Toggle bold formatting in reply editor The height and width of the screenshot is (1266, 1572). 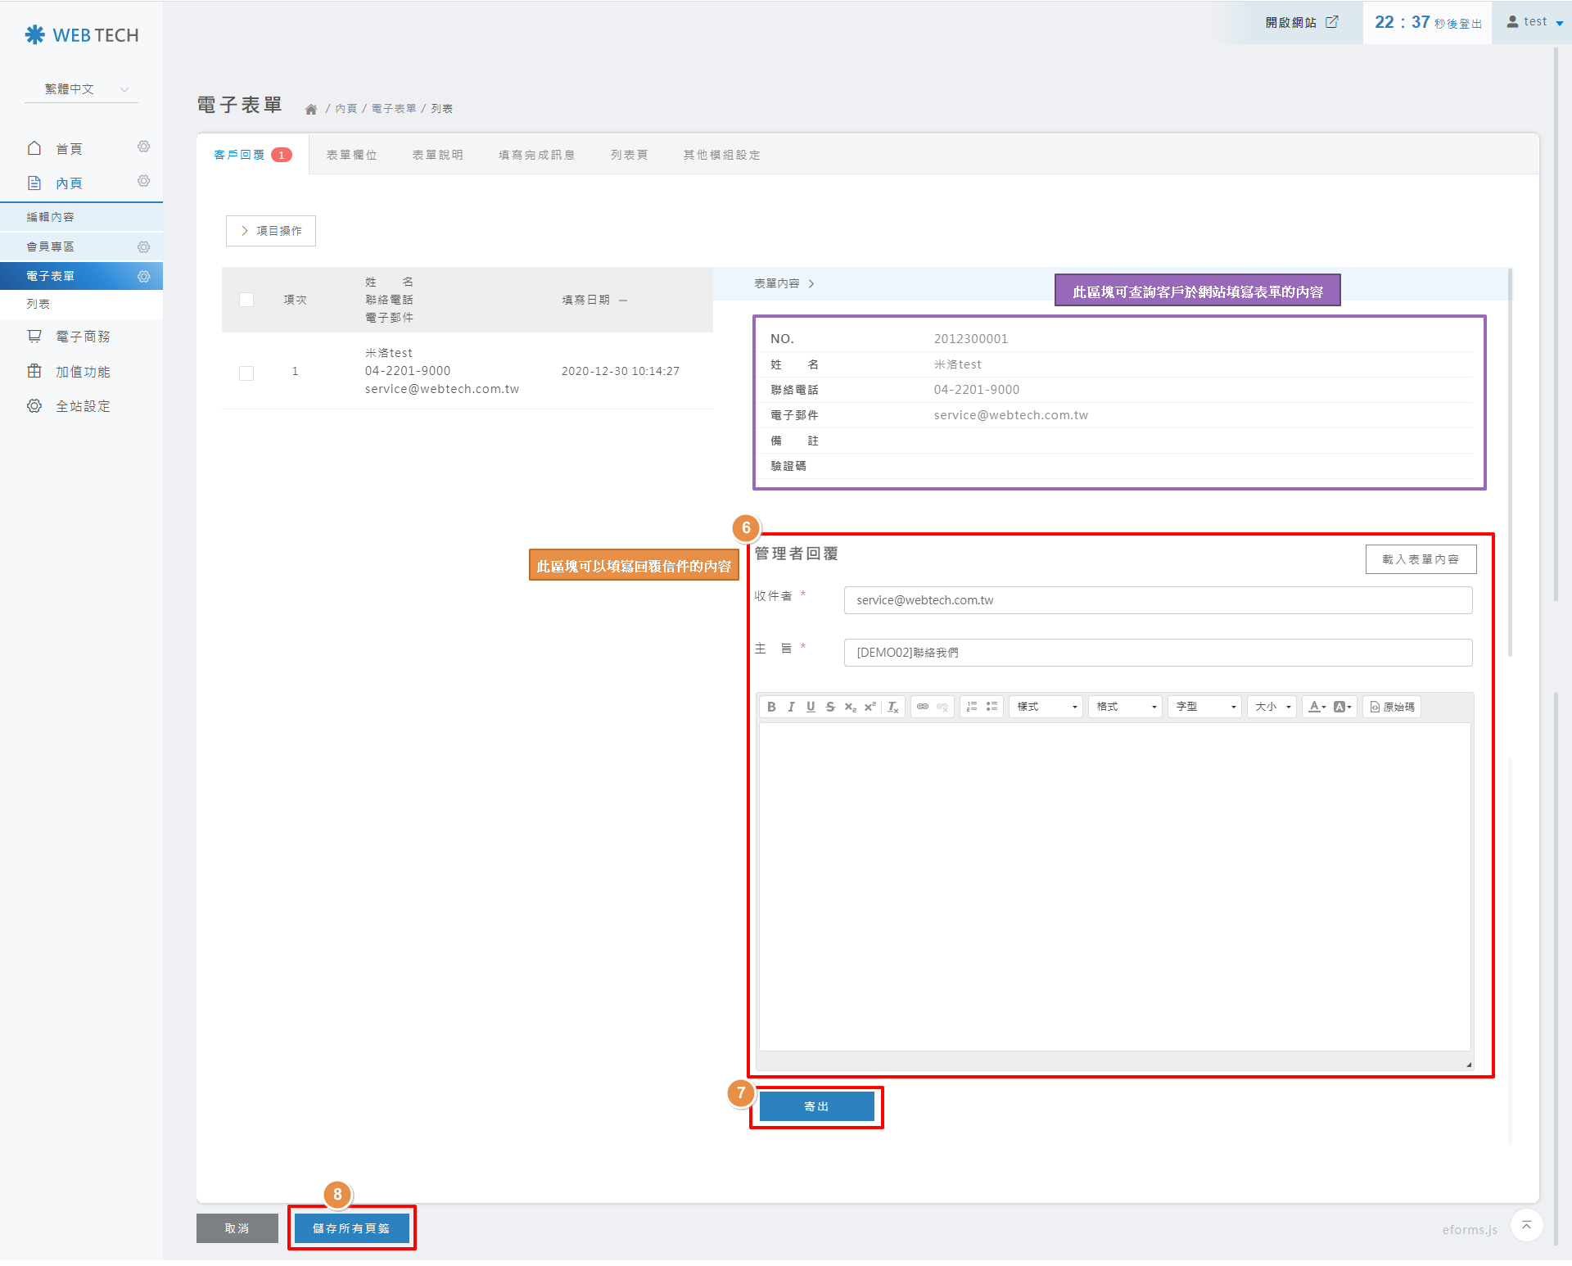click(771, 707)
